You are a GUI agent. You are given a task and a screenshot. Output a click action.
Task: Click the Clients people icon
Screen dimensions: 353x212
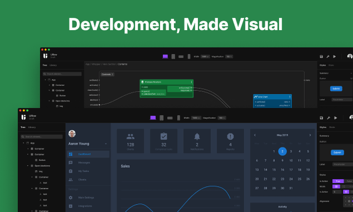point(70,180)
